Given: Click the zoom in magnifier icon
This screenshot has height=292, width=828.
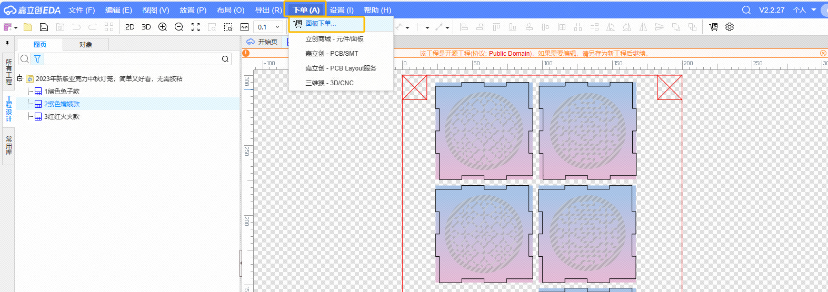Looking at the screenshot, I should 163,27.
